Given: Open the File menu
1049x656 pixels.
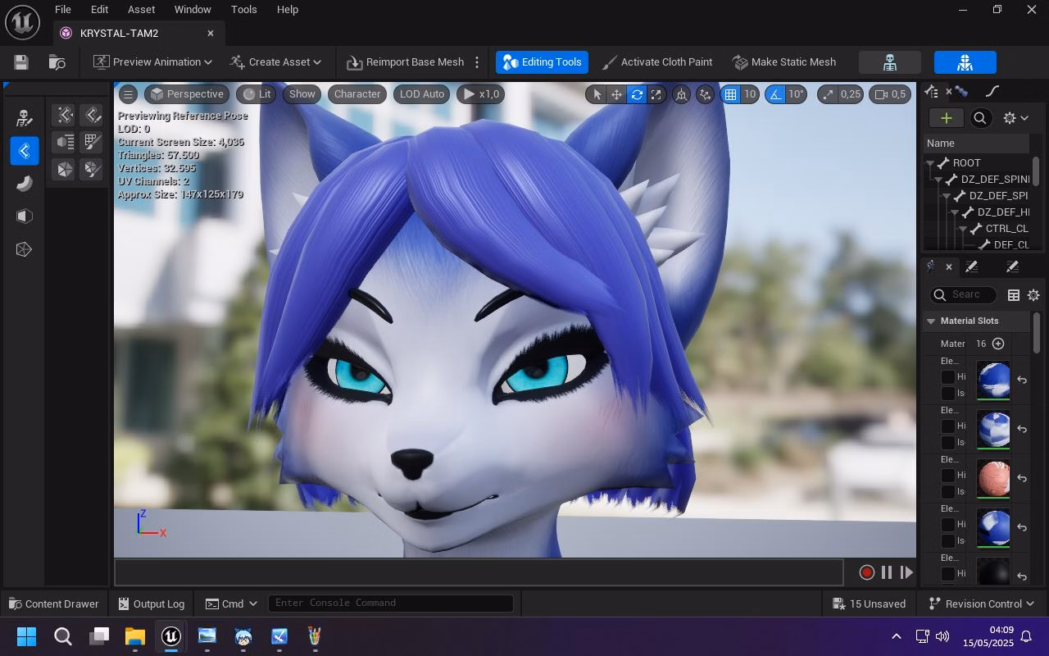Looking at the screenshot, I should point(62,10).
